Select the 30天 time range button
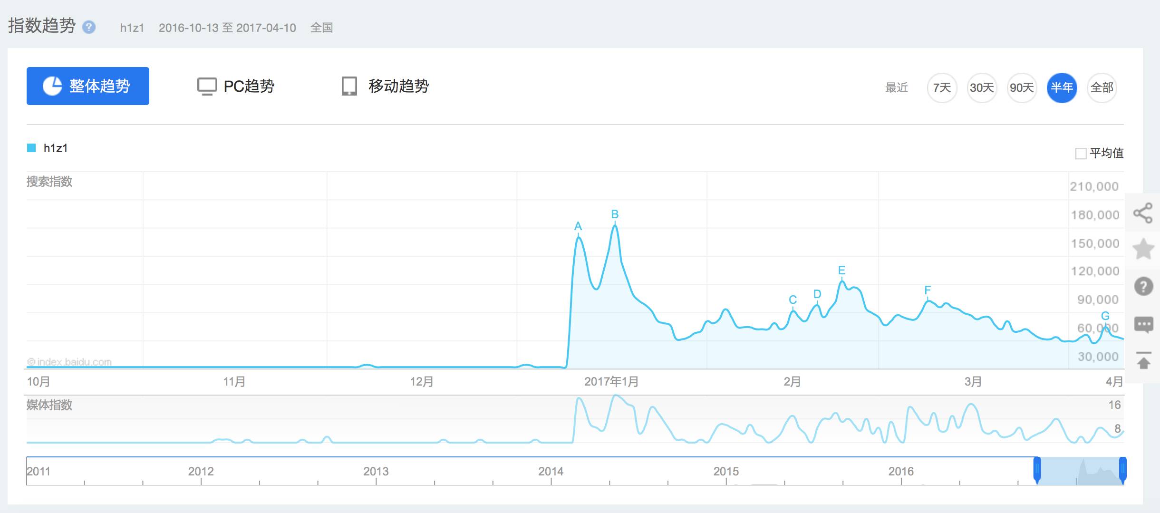1160x513 pixels. (x=981, y=88)
